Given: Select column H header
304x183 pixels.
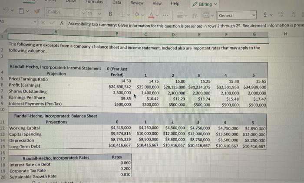Looking at the screenshot, I should coord(285,34).
